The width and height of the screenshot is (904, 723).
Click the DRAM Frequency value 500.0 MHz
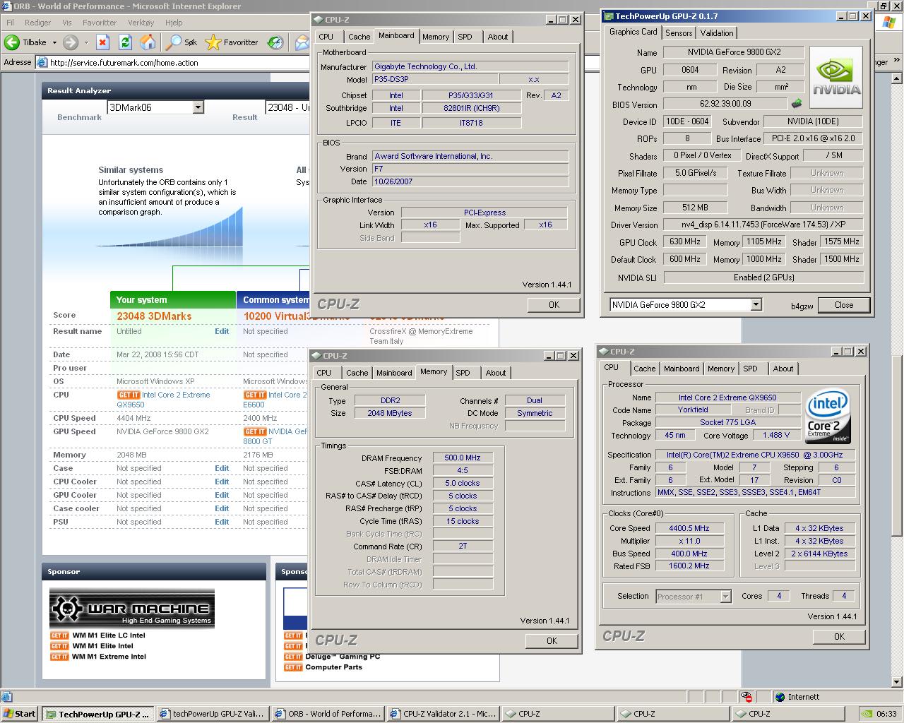(463, 458)
